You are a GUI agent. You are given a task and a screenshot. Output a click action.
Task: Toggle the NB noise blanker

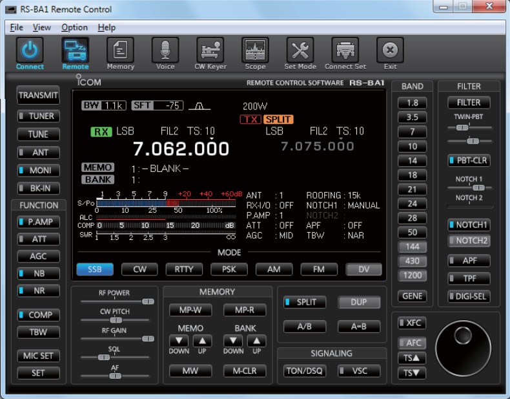(x=38, y=274)
